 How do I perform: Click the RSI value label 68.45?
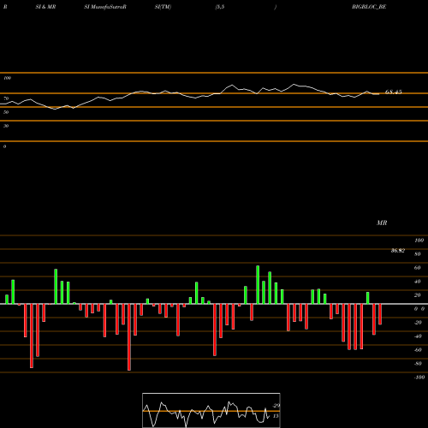click(394, 92)
